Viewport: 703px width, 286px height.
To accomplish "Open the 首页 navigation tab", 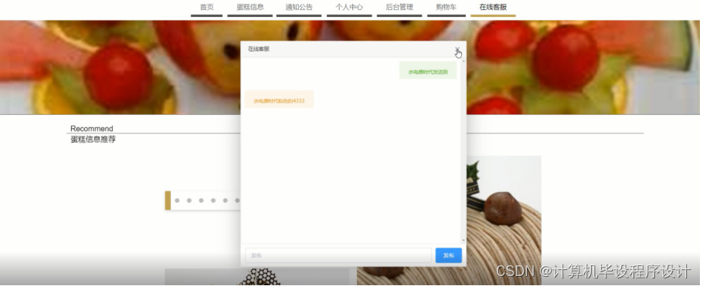I will tap(207, 7).
